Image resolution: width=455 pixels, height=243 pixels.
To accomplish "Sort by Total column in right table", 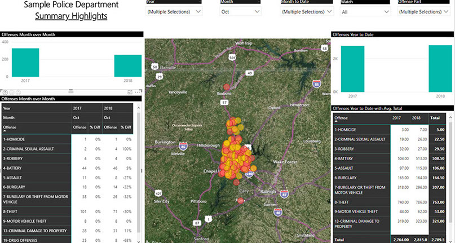I will [435, 118].
